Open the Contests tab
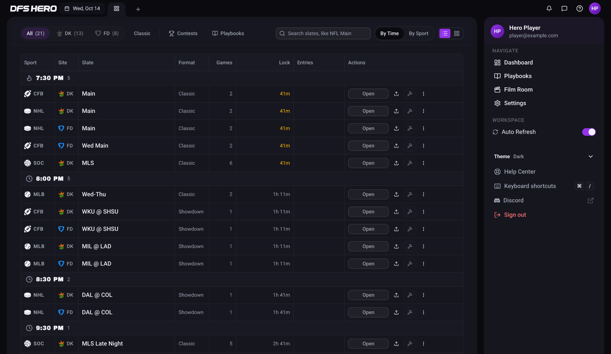Screen dimensions: 611x354 coord(183,33)
